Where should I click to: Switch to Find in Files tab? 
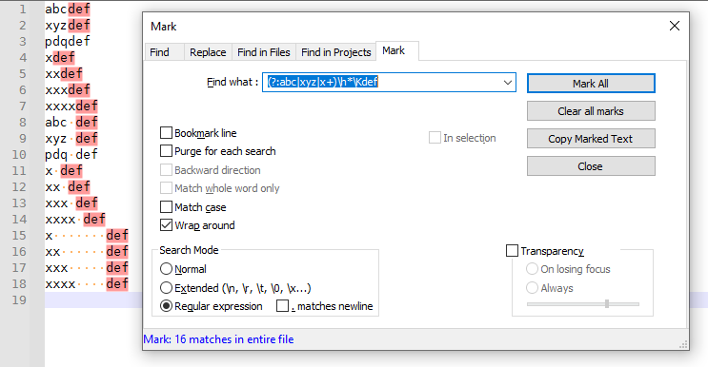264,52
